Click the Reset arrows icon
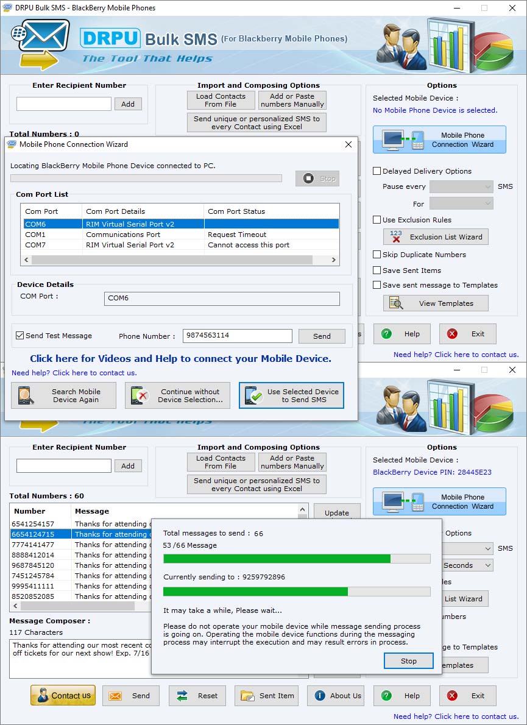 coord(184,696)
